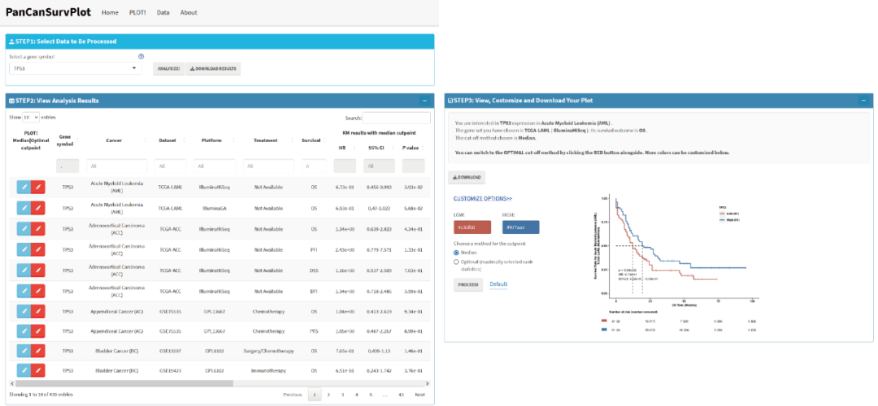Click the help question mark beside gene symbol

point(141,57)
